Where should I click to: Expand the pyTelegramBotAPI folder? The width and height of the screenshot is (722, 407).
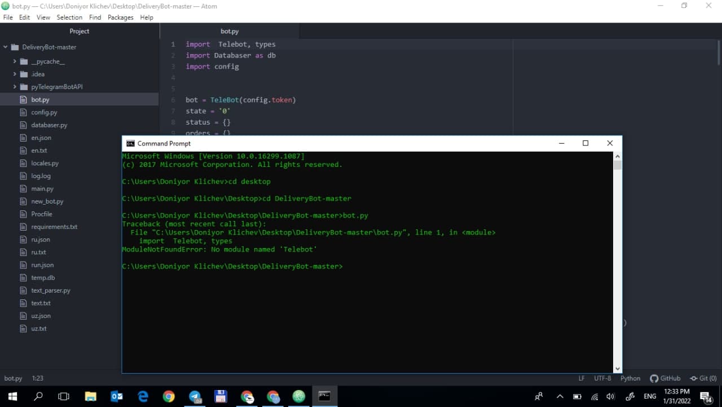(15, 87)
